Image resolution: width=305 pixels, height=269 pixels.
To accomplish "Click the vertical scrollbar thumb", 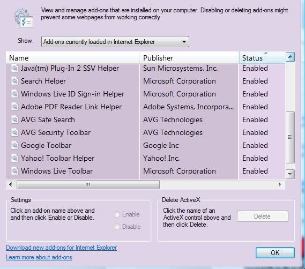I will pos(290,137).
